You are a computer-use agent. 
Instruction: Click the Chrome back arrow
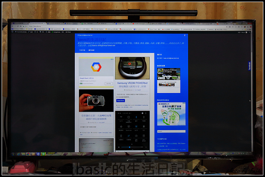[x=13, y=26]
